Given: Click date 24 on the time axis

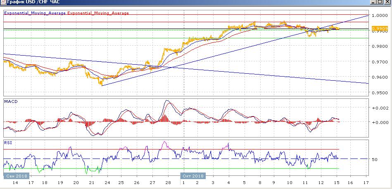Looking at the screenshot, I should pyautogui.click(x=107, y=182).
